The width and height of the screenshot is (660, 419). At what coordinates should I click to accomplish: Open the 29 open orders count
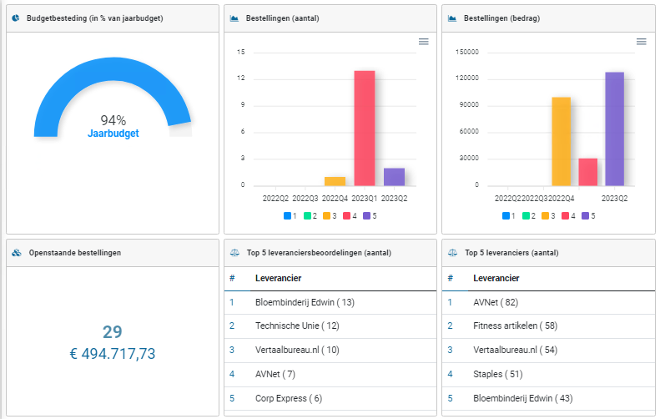tap(113, 332)
